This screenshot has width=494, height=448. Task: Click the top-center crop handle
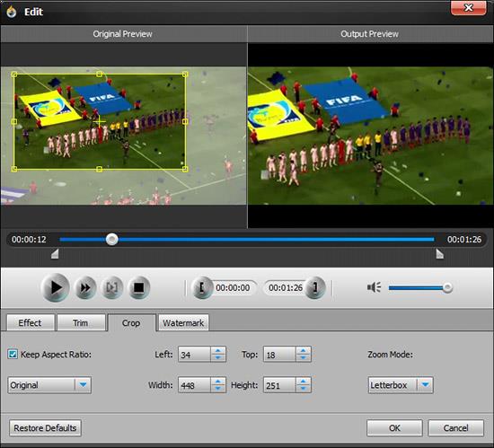[x=99, y=75]
